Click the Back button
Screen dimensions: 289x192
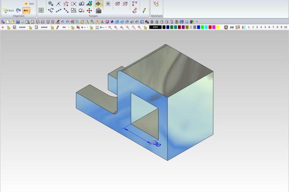tap(8, 10)
